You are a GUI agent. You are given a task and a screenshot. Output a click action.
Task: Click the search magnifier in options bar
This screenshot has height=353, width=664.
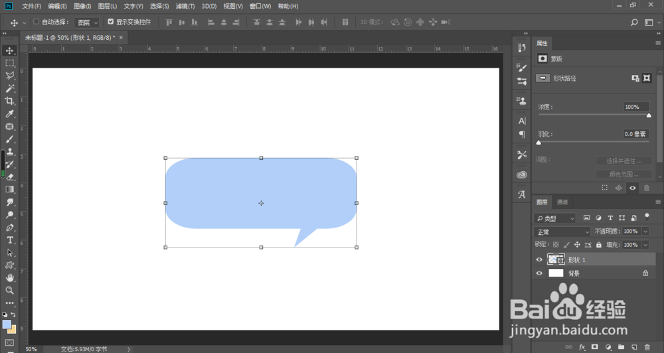[634, 22]
